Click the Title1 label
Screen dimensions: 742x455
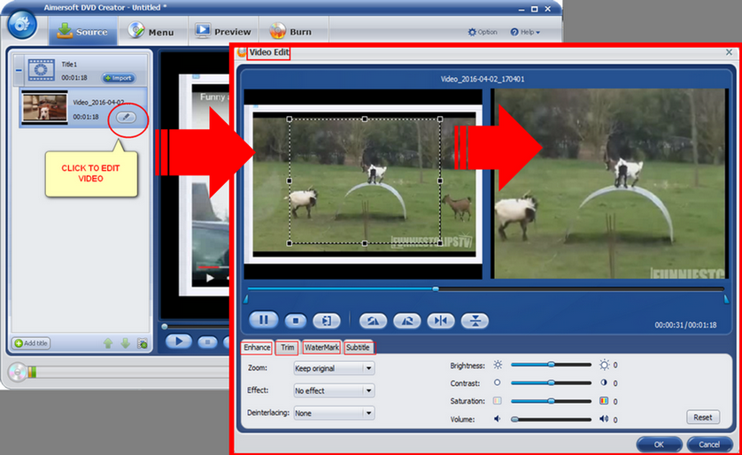coord(69,65)
